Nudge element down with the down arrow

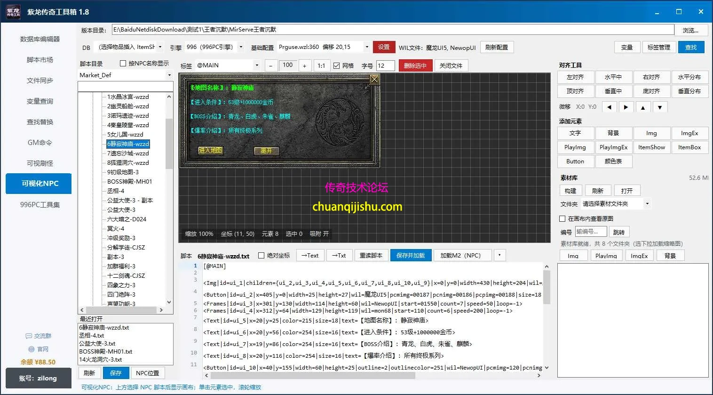coord(660,107)
